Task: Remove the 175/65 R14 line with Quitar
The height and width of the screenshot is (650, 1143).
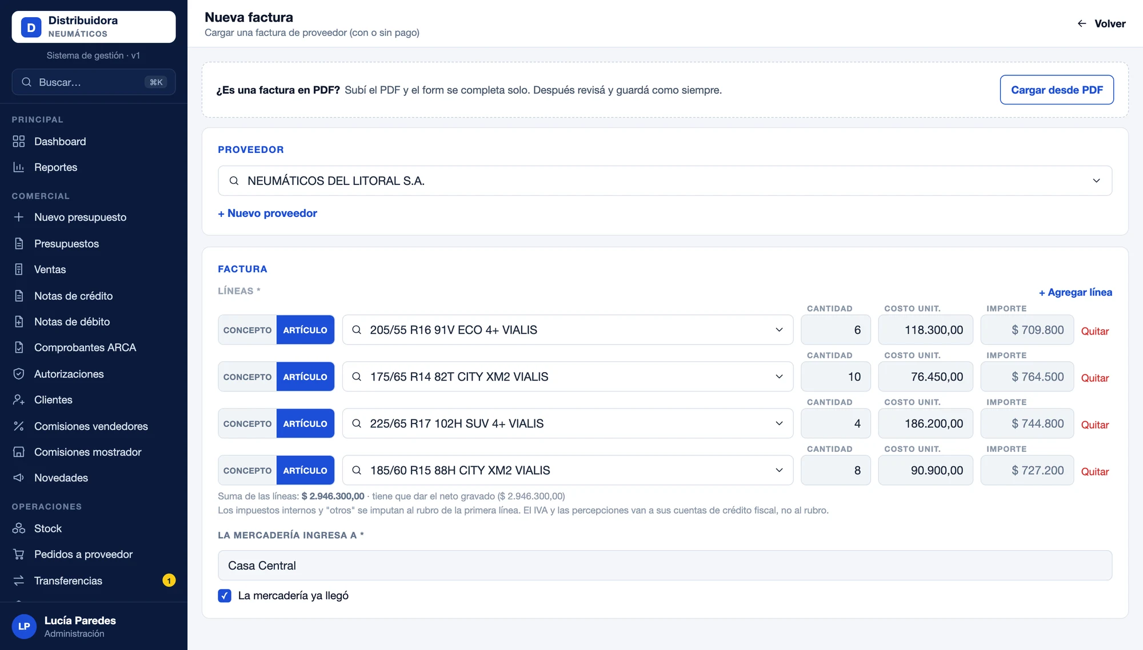Action: [x=1094, y=378]
